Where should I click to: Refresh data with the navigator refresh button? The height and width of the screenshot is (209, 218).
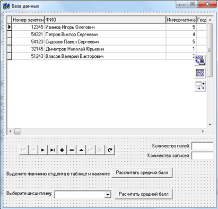pos(110,150)
